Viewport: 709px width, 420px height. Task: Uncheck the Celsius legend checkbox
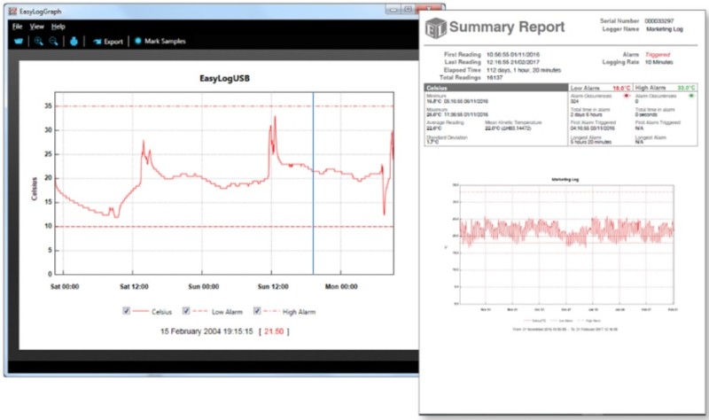tap(127, 311)
